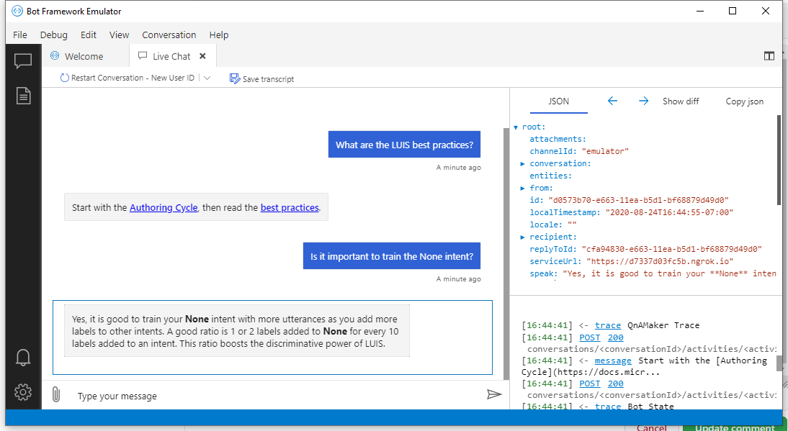Image resolution: width=788 pixels, height=431 pixels.
Task: Open emulator settings gear icon
Action: [x=23, y=392]
